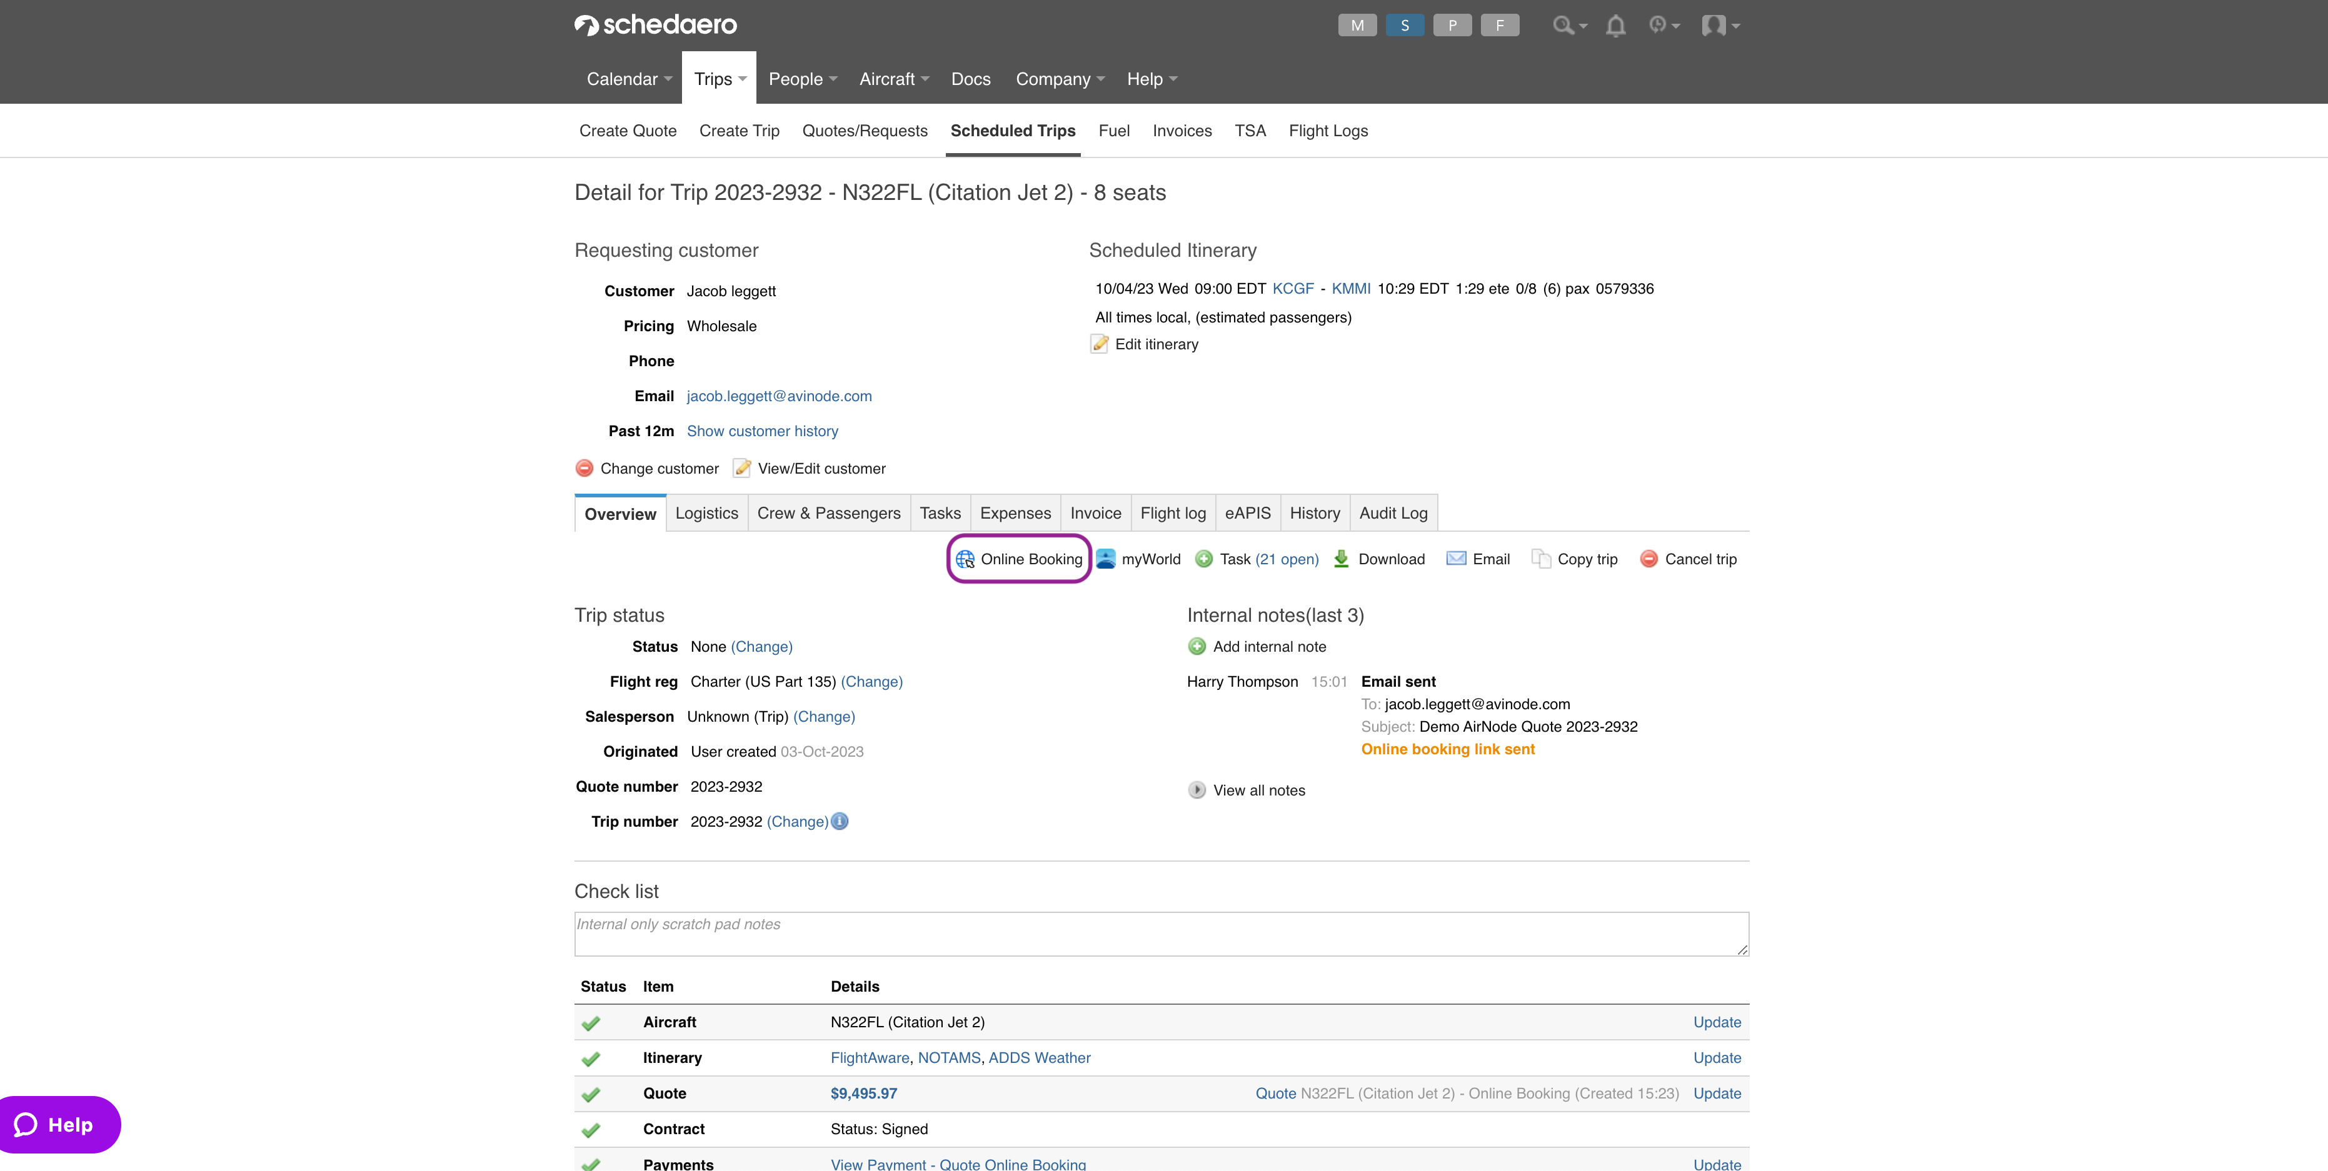This screenshot has width=2328, height=1171.
Task: Open Flight Logs page
Action: click(x=1328, y=131)
